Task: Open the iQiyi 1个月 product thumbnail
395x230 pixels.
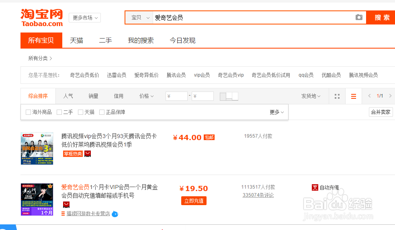Action: coord(37,199)
